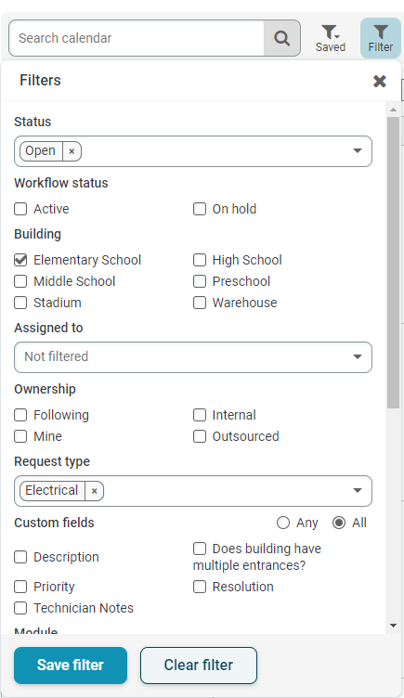Remove the Electrical request type tag
Viewport: 404px width, 698px height.
95,491
